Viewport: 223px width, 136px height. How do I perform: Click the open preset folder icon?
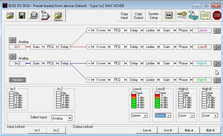(x=11, y=16)
